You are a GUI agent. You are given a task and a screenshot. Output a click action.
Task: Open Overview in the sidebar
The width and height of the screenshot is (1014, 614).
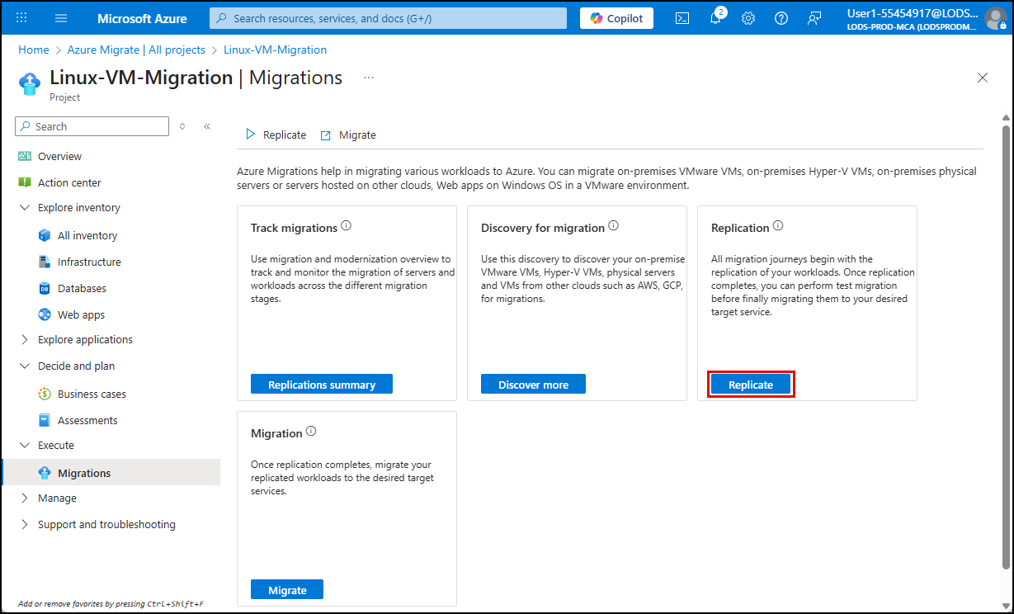[x=59, y=156]
